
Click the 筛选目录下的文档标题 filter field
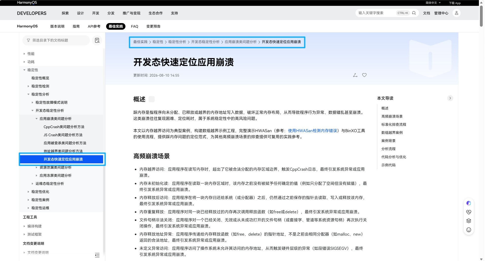click(x=56, y=40)
